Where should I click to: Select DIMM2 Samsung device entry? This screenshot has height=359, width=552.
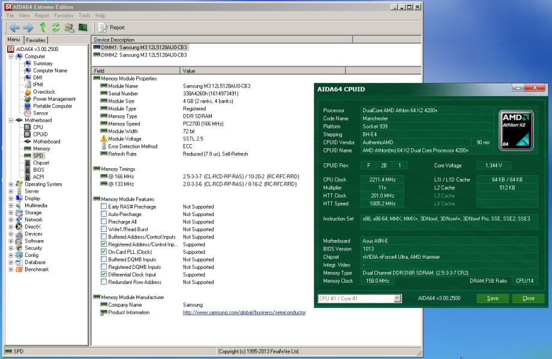[144, 55]
